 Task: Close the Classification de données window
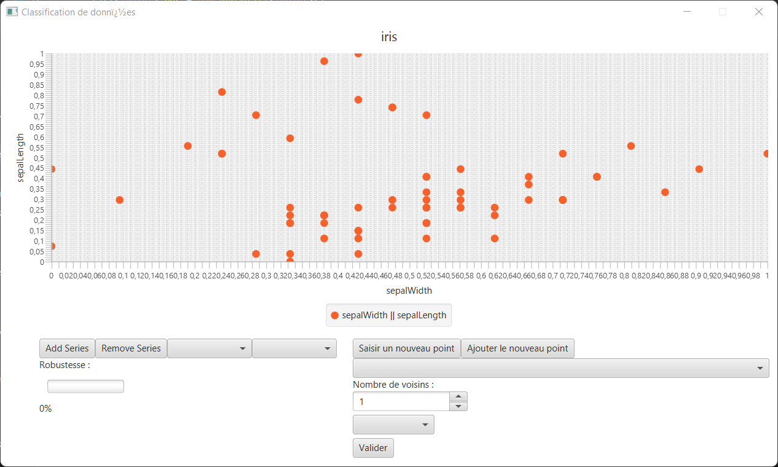(758, 12)
